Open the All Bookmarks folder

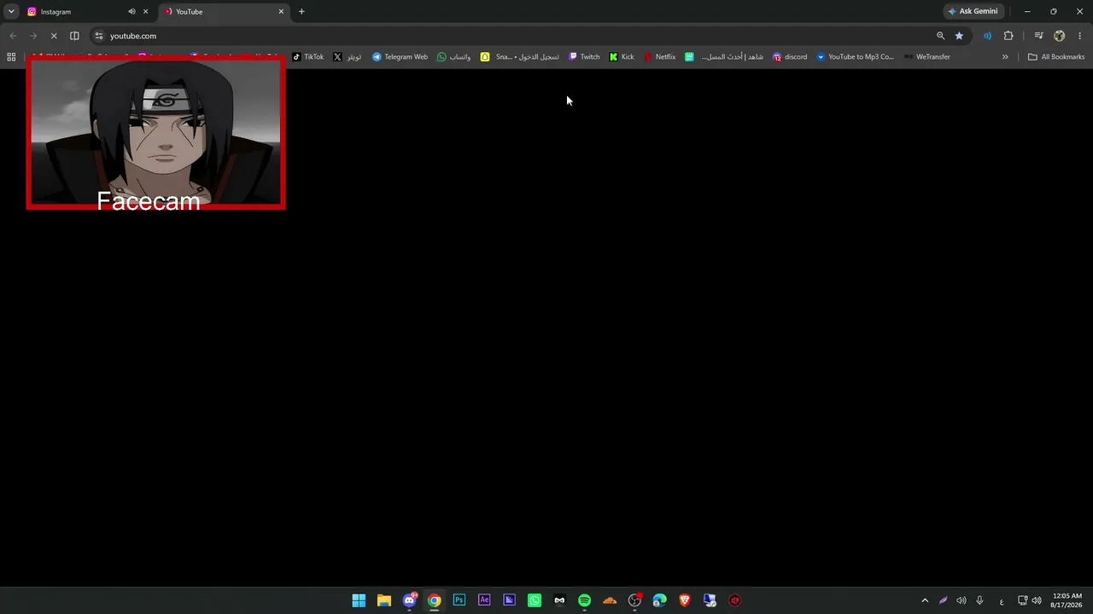(1056, 57)
